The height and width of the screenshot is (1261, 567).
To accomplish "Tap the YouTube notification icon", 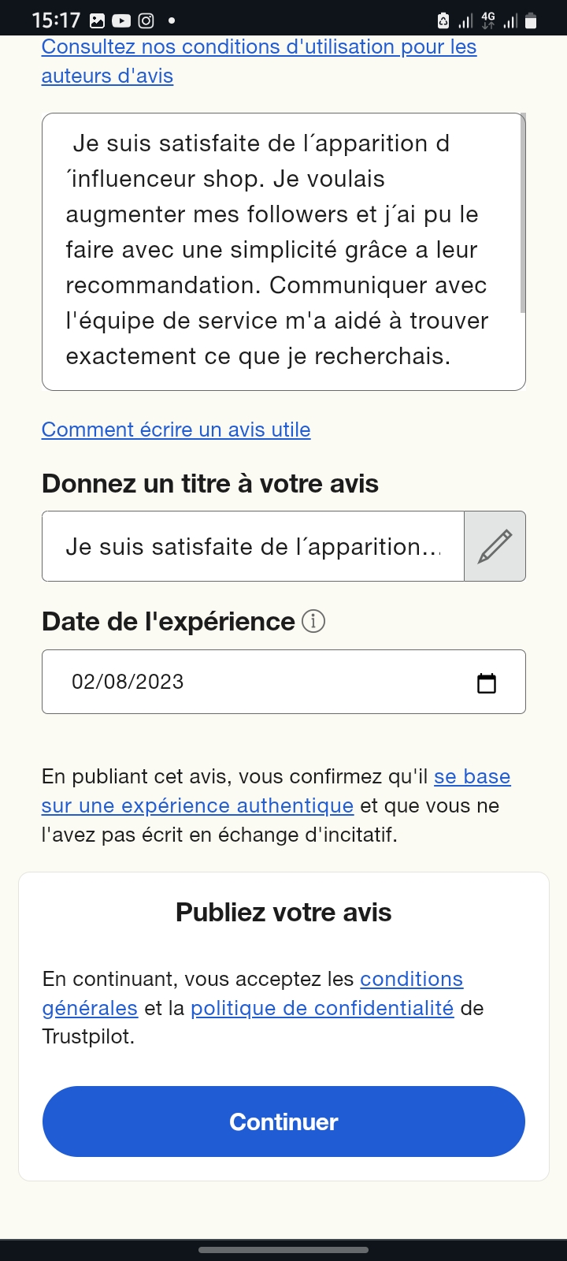I will [x=121, y=21].
